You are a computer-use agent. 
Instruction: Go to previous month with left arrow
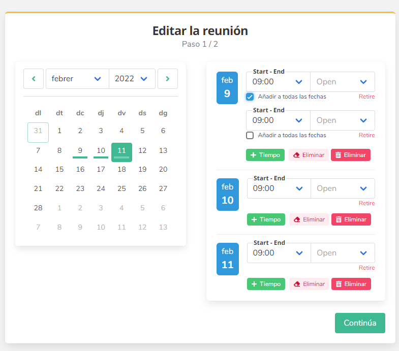click(34, 79)
